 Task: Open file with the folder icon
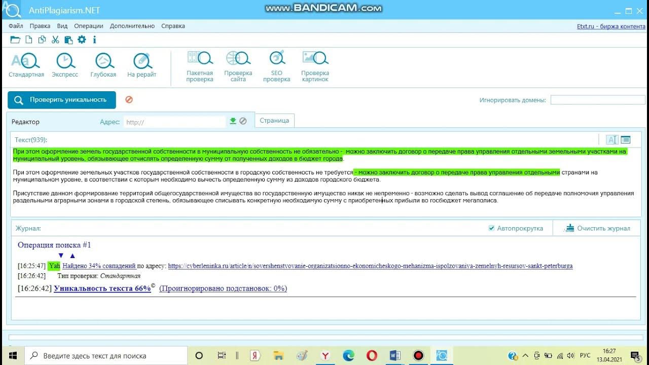coord(15,40)
